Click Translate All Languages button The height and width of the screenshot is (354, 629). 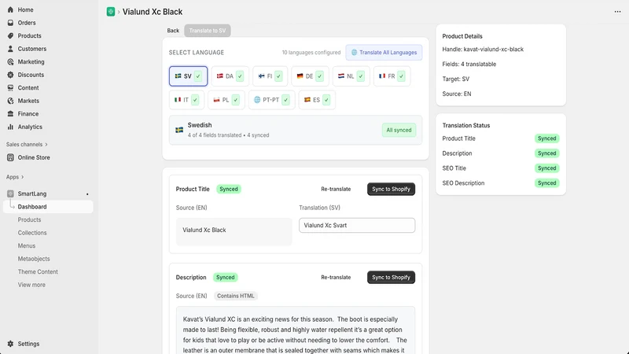384,53
